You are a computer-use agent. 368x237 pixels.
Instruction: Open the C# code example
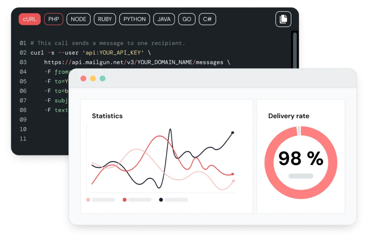pos(207,19)
